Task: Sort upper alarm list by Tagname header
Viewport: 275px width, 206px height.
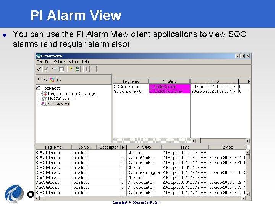Action: pyautogui.click(x=131, y=81)
